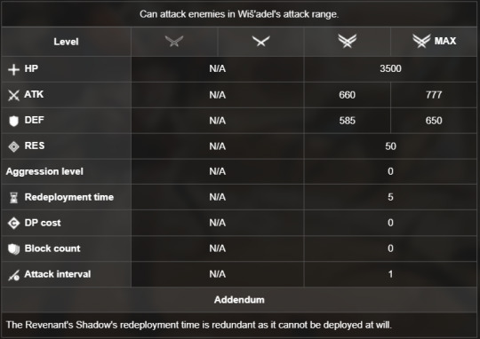The height and width of the screenshot is (339, 480).
Task: Click the RES diamond icon
Action: 13,146
